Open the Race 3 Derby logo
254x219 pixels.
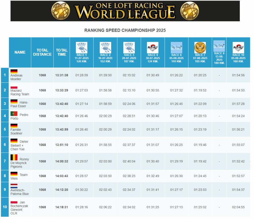click(129, 48)
